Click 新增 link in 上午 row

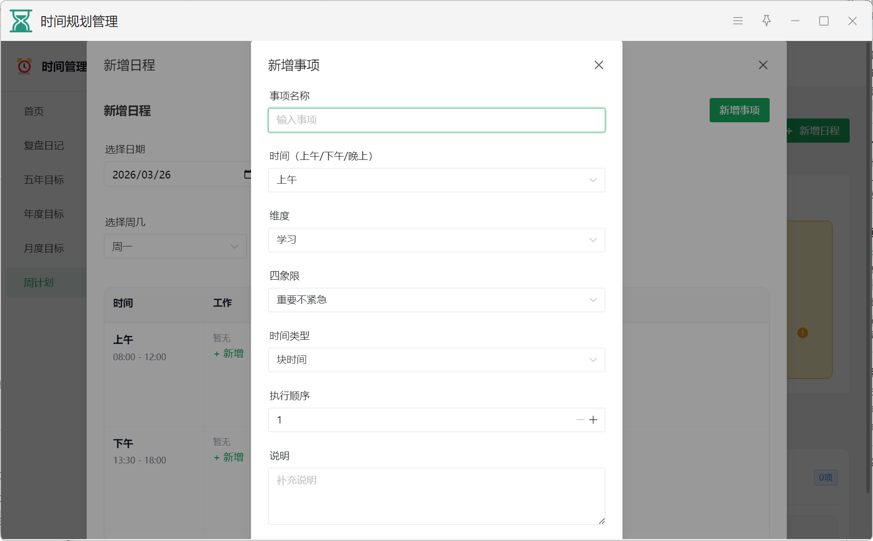[229, 354]
